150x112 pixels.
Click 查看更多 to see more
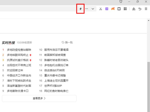click(39, 98)
